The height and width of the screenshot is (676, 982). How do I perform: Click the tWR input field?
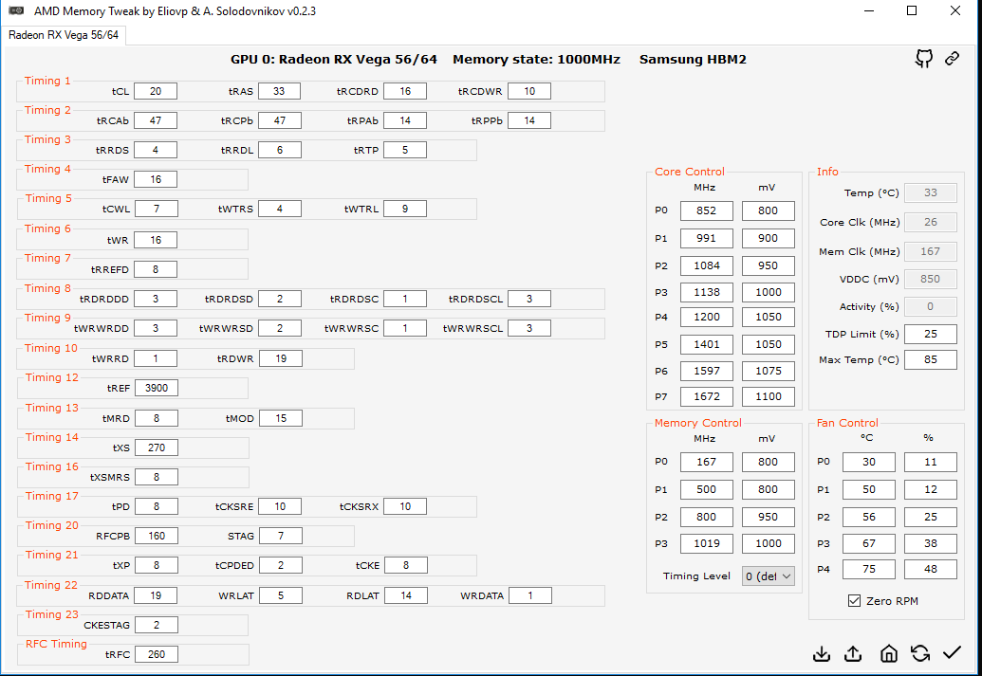pyautogui.click(x=156, y=240)
